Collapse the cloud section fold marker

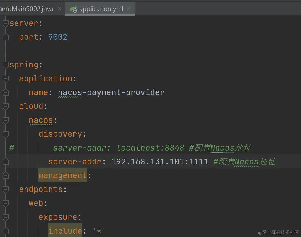click(6, 107)
